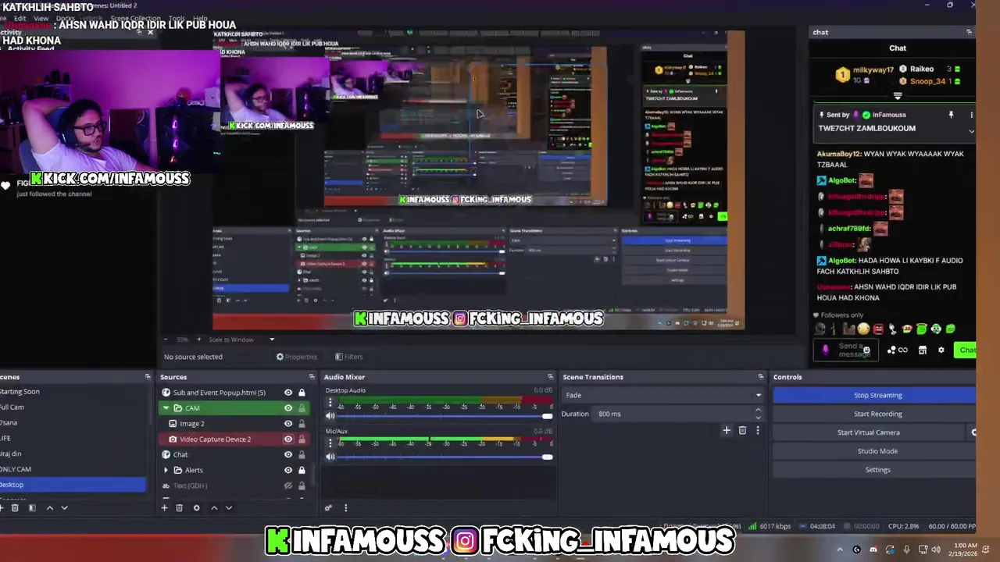
Task: Add a new source with the plus icon
Action: click(x=164, y=508)
